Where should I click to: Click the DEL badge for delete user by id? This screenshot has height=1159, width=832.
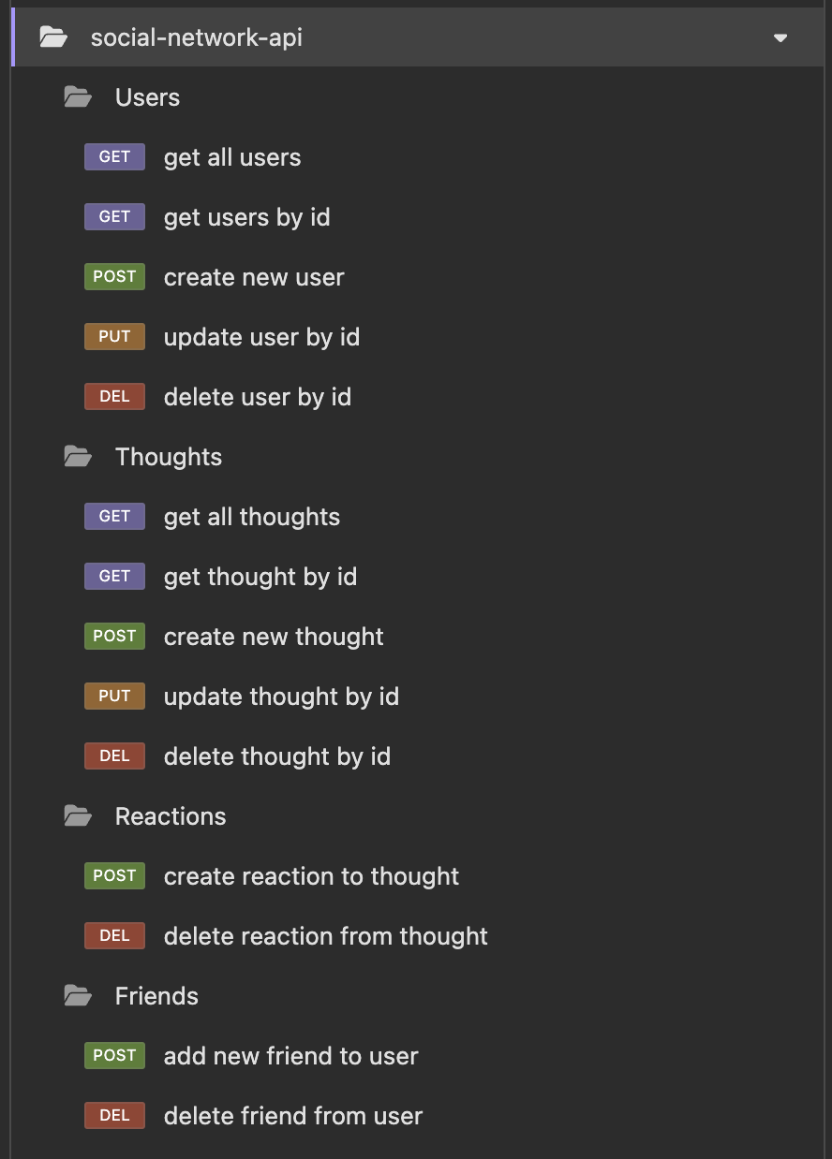pos(114,397)
